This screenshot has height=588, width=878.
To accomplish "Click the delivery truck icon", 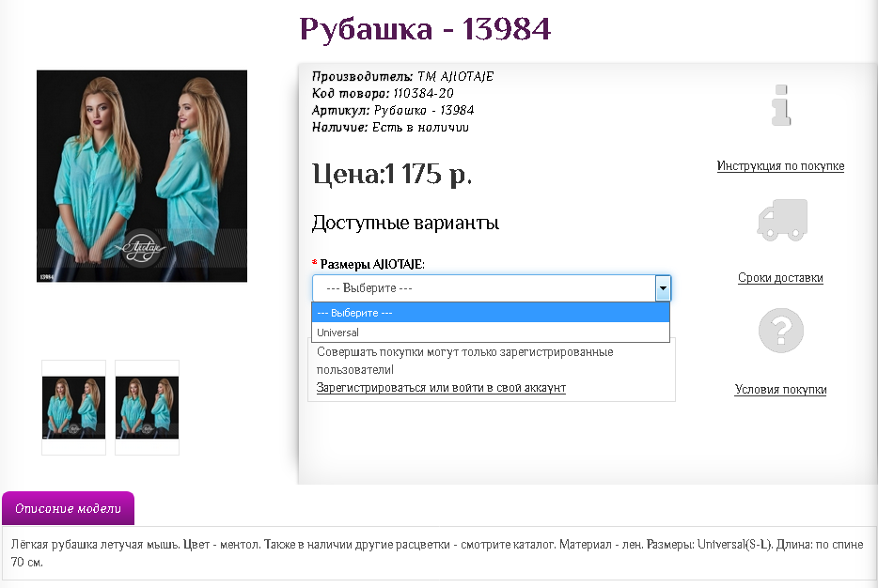I will coord(782,220).
